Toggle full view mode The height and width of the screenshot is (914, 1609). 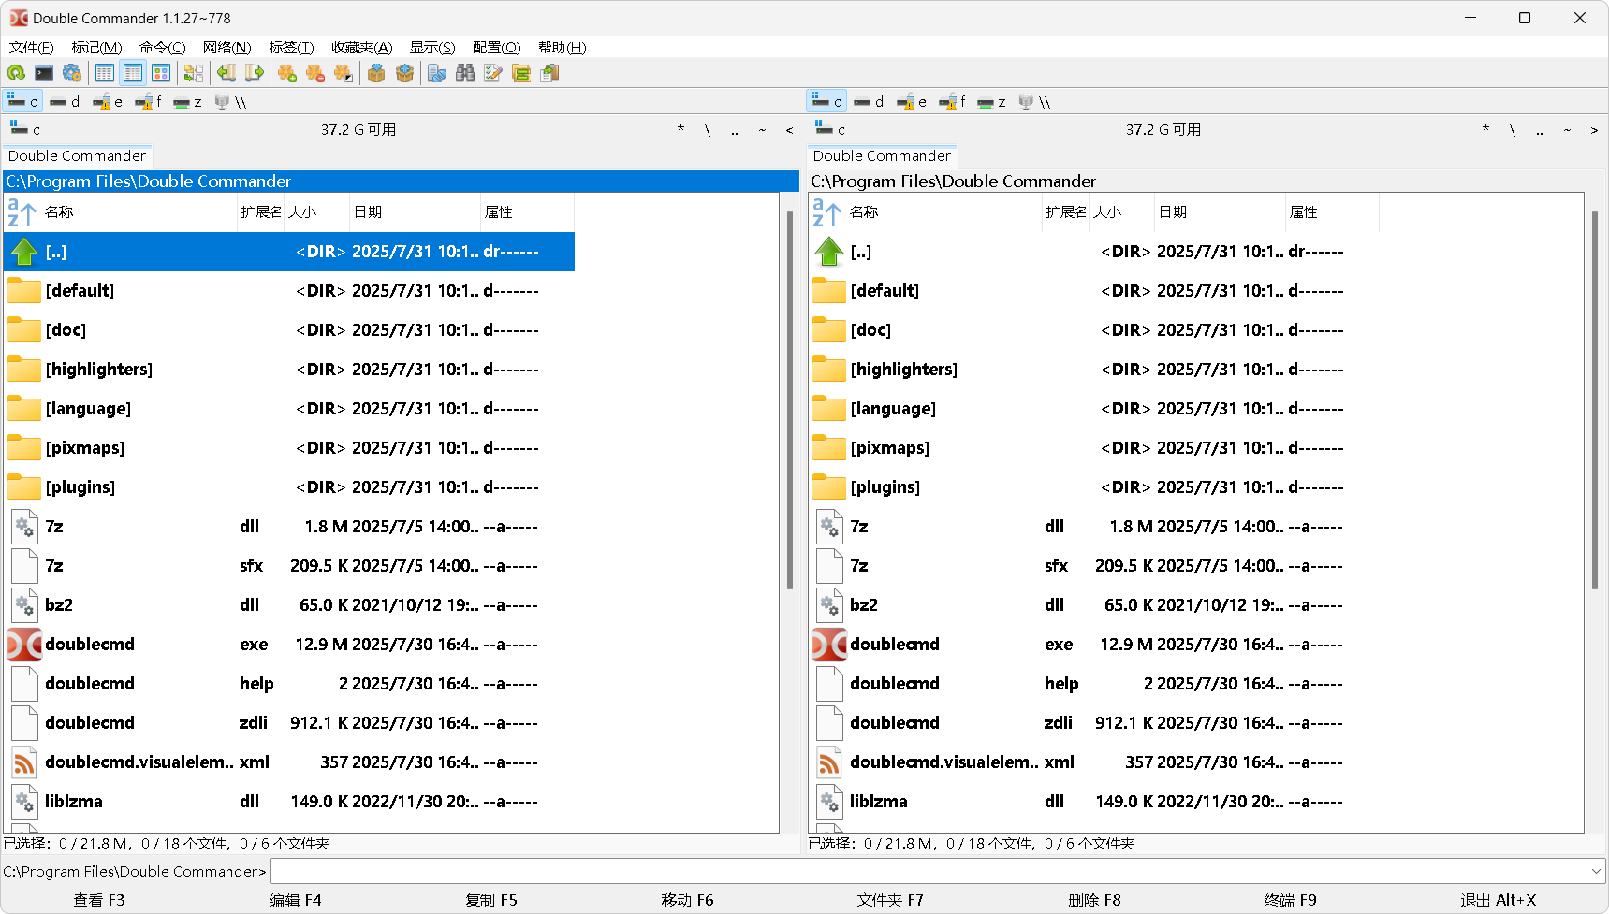click(132, 72)
